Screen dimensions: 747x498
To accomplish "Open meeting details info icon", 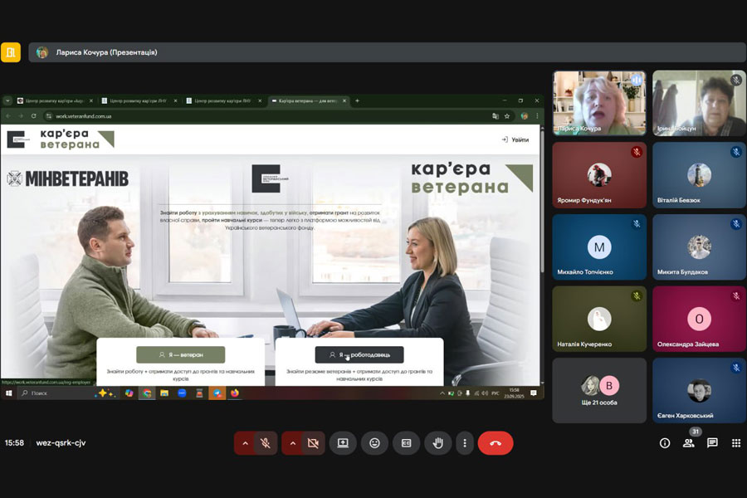I will (x=665, y=443).
